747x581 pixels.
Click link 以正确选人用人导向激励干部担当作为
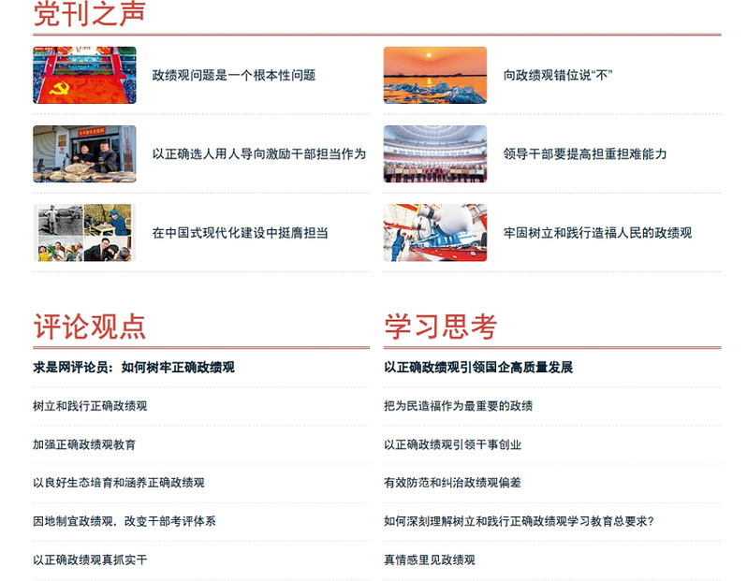(258, 153)
